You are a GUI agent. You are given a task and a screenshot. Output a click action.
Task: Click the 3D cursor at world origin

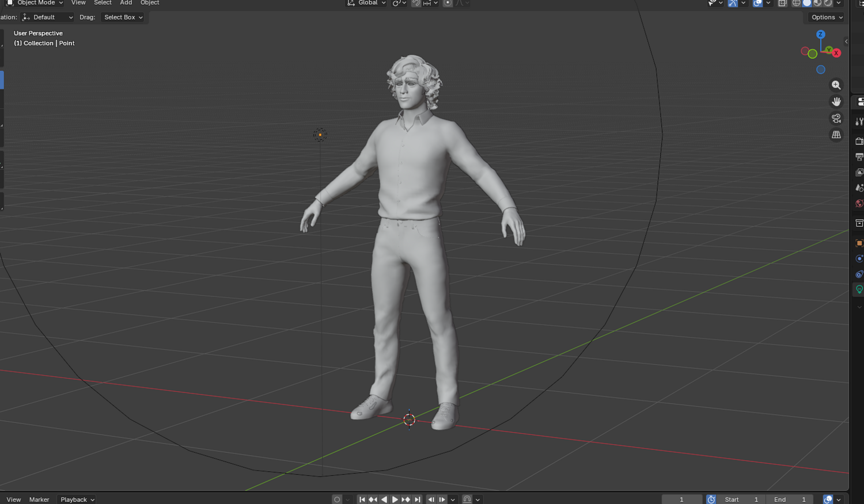pyautogui.click(x=409, y=419)
